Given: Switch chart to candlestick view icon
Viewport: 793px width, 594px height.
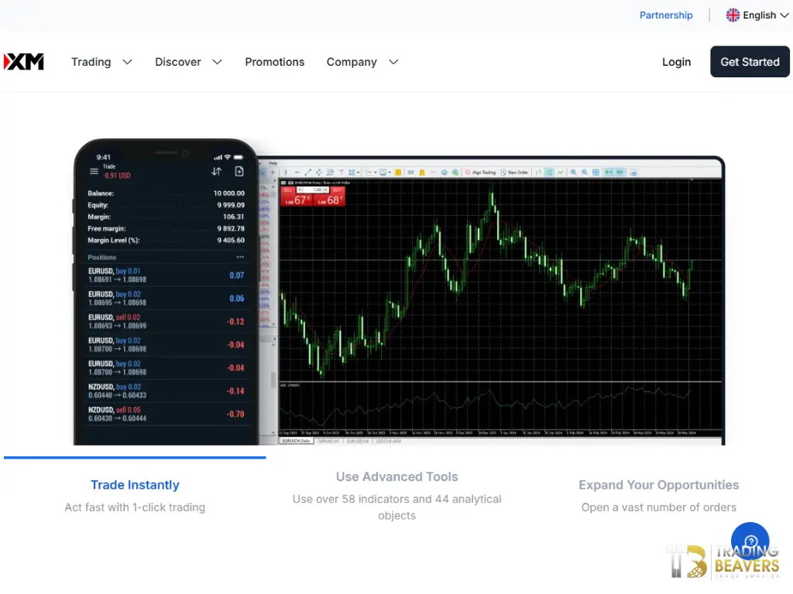Looking at the screenshot, I should [x=549, y=172].
